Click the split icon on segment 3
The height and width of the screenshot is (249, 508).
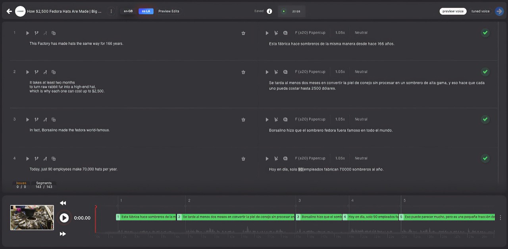pos(37,120)
